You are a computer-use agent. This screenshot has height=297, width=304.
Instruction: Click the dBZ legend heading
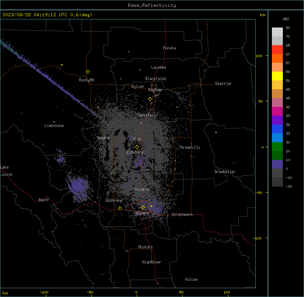point(286,19)
